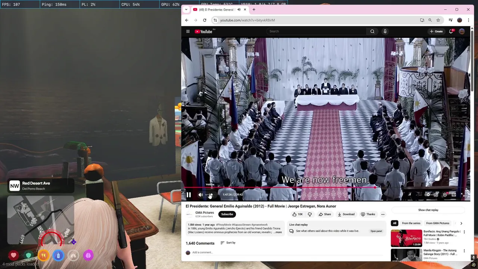Reload the YouTube page
Screen dimensions: 478x269
coord(205,20)
